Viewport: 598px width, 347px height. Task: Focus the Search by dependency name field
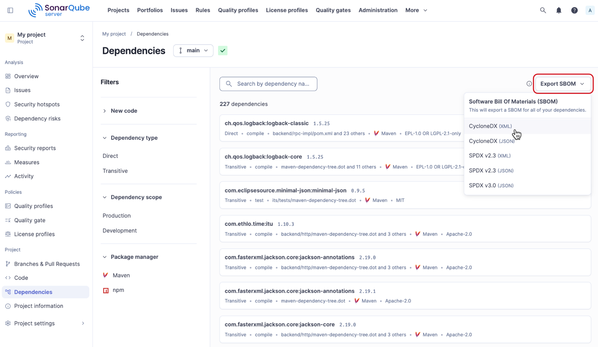(268, 84)
